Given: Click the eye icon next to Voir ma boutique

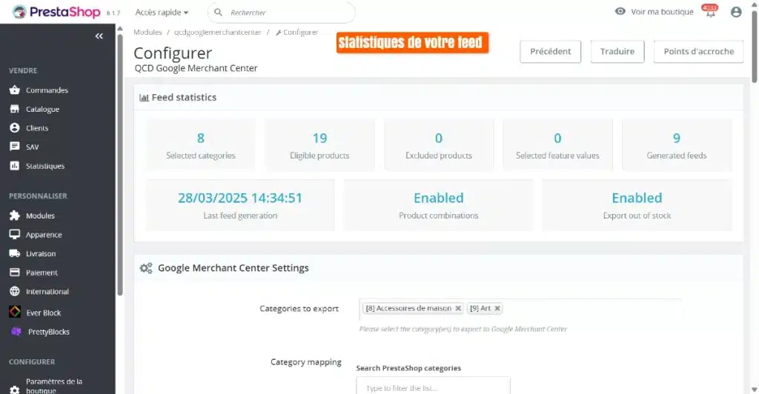Looking at the screenshot, I should click(x=620, y=11).
